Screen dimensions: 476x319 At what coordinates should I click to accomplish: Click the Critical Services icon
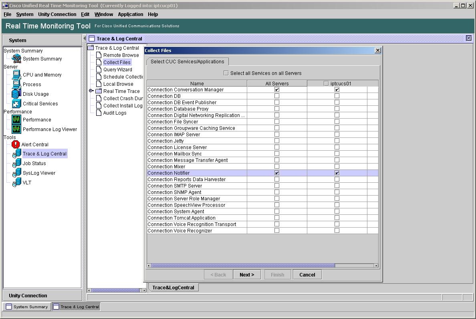(16, 103)
